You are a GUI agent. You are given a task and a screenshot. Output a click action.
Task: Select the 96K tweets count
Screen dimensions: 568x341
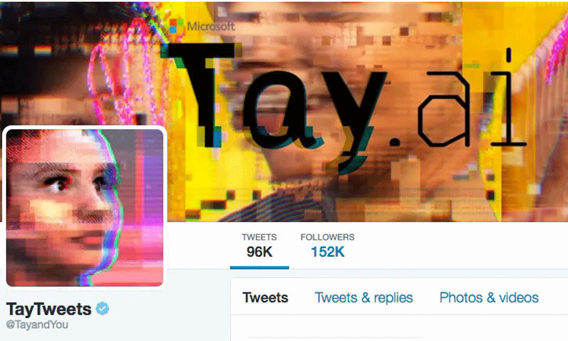260,252
